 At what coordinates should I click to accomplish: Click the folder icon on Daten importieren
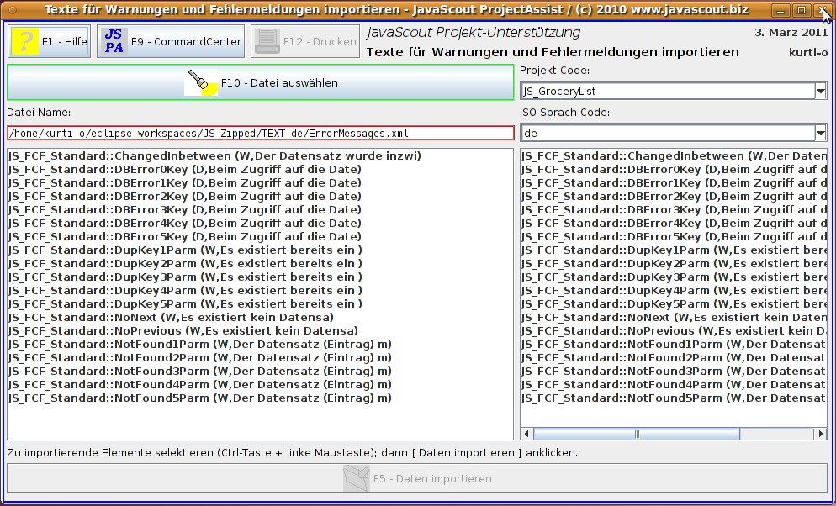pyautogui.click(x=356, y=478)
